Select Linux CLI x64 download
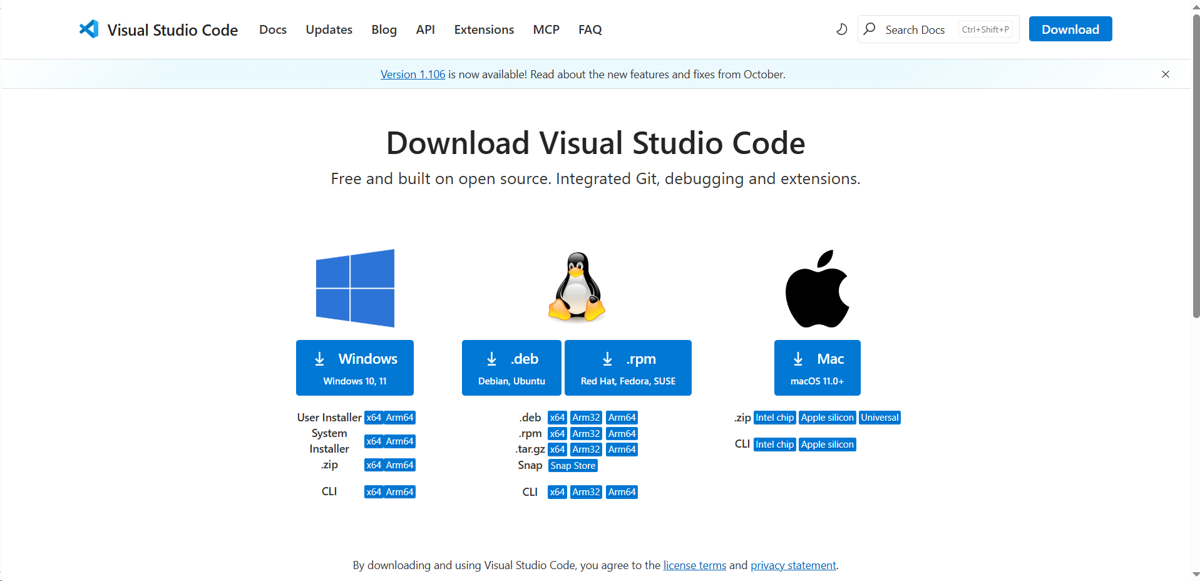The width and height of the screenshot is (1200, 581). 557,492
